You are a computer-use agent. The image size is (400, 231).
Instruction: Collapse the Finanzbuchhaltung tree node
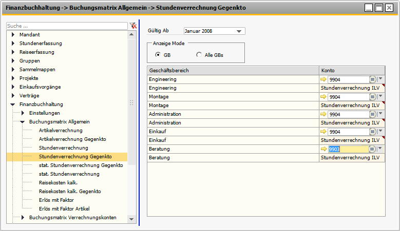[x=13, y=104]
